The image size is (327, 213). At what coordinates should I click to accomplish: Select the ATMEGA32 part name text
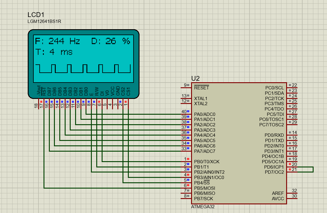pos(203,207)
